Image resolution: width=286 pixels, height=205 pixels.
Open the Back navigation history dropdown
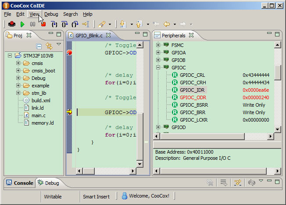(x=175, y=24)
